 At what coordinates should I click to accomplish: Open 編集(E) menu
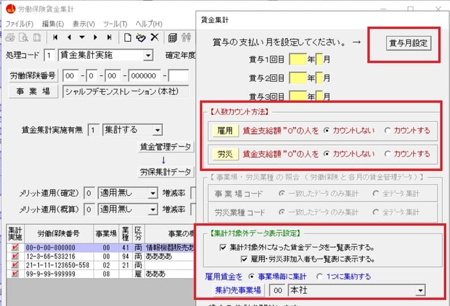coord(53,23)
